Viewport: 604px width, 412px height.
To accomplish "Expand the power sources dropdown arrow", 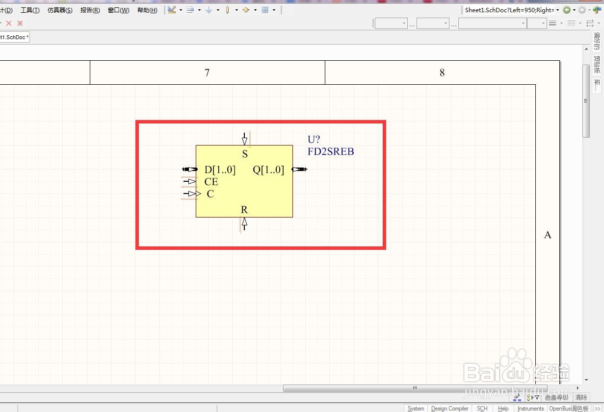I will coord(218,10).
